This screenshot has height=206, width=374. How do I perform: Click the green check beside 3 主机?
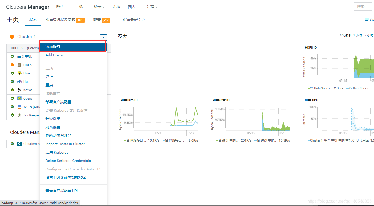pyautogui.click(x=12, y=56)
